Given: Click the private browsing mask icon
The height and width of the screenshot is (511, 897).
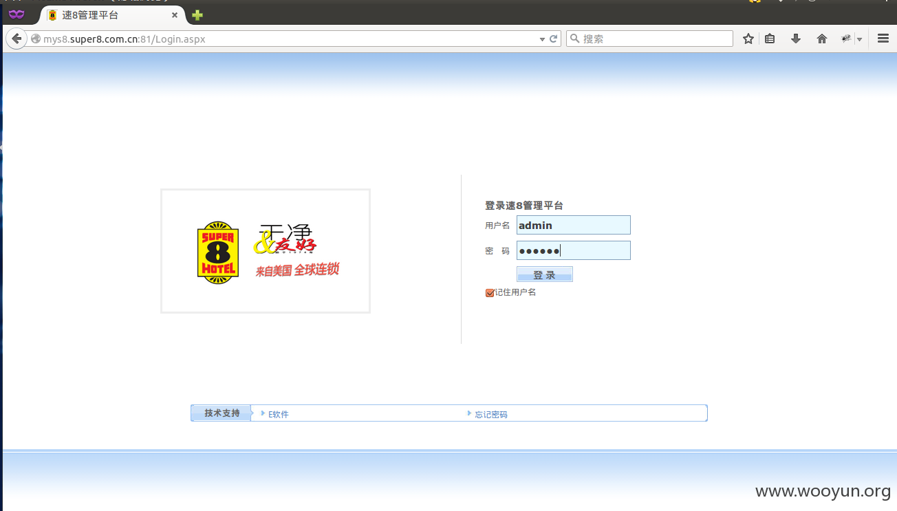Looking at the screenshot, I should tap(17, 14).
